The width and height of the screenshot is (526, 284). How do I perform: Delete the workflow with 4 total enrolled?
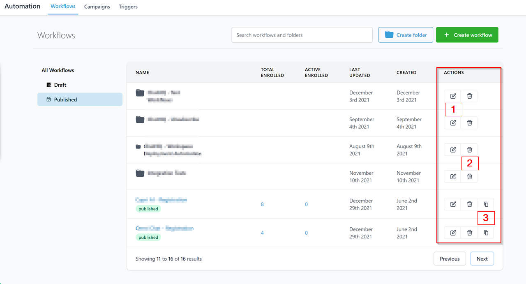469,233
